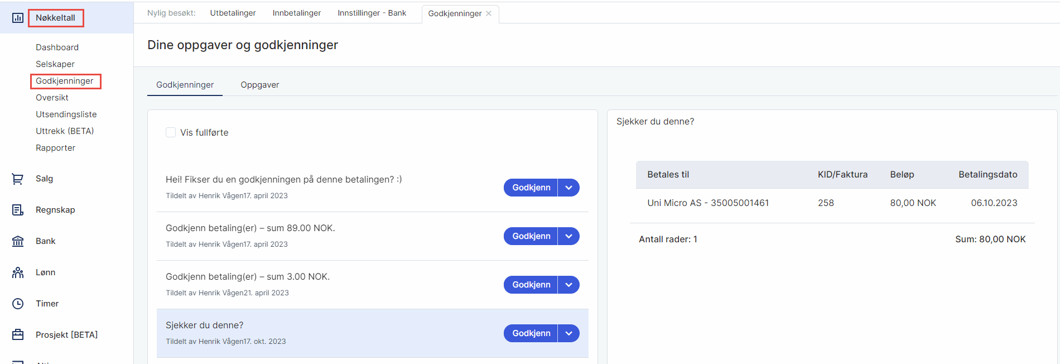This screenshot has height=364, width=1060.
Task: Open Godkjenn dropdown arrow for sum 3.00 NOK
Action: point(568,285)
